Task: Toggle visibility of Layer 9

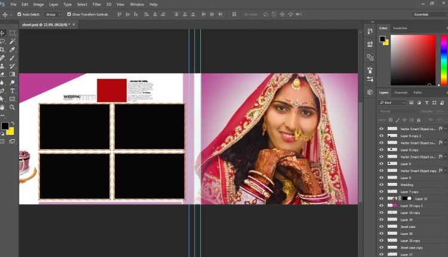Action: pos(382,178)
